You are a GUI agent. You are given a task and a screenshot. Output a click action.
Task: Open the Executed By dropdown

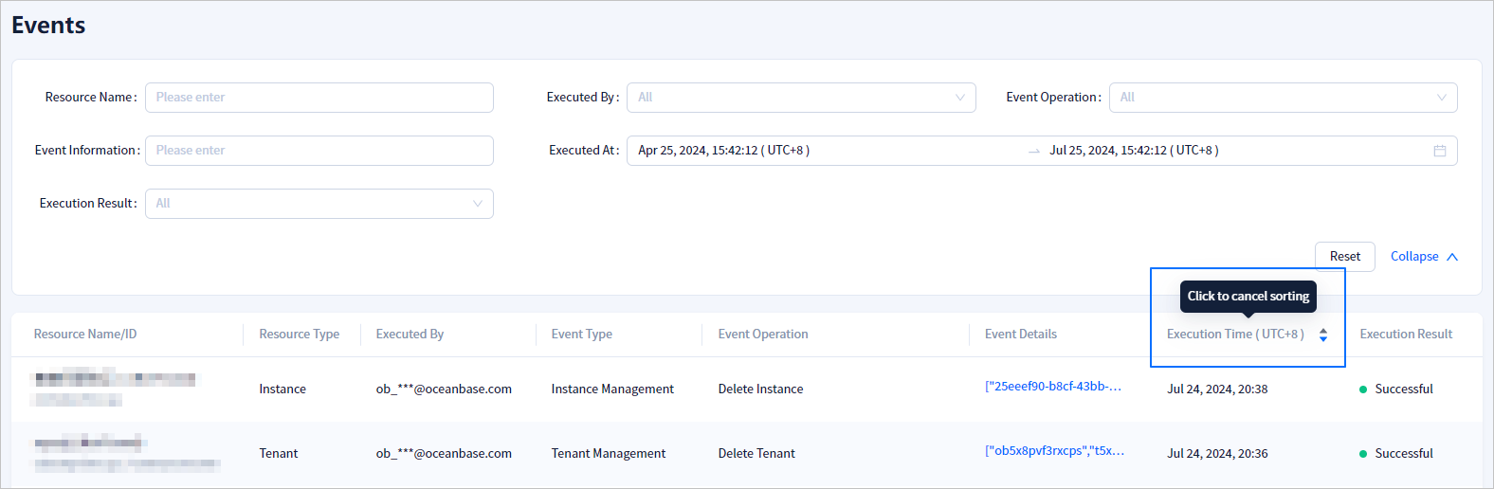coord(800,98)
